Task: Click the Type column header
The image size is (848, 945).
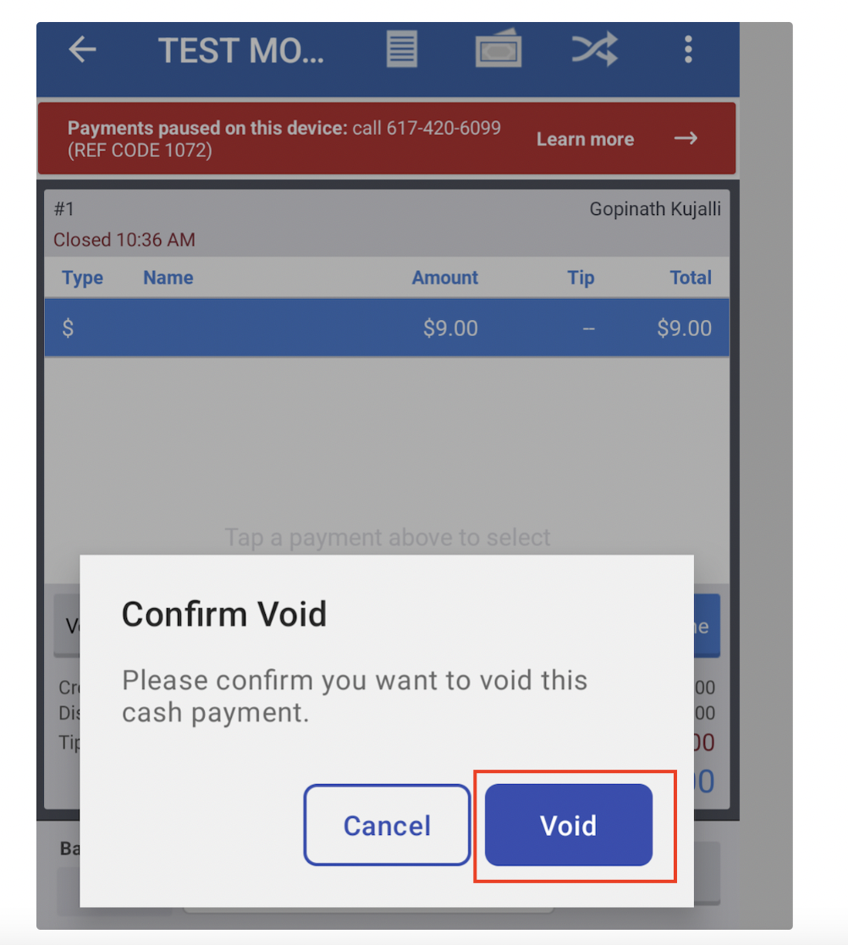Action: click(x=82, y=278)
